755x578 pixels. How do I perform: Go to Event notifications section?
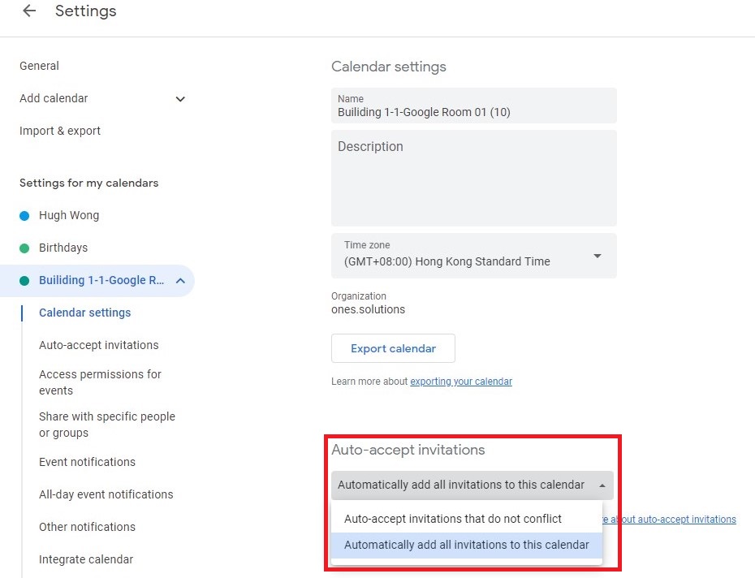tap(87, 462)
